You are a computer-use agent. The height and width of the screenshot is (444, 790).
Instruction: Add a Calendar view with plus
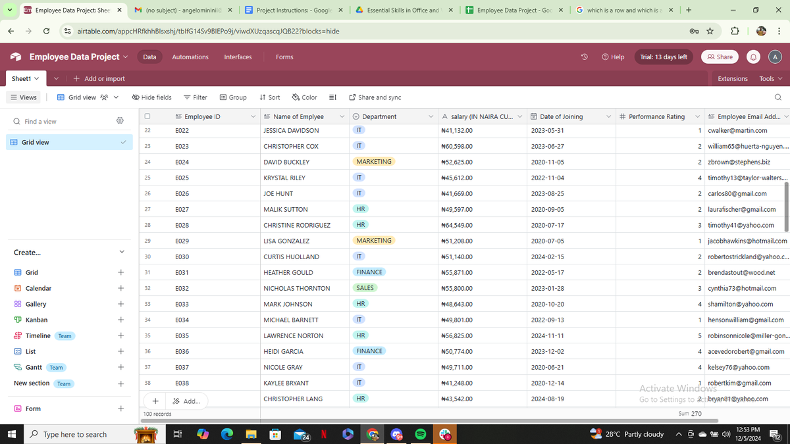coord(120,288)
